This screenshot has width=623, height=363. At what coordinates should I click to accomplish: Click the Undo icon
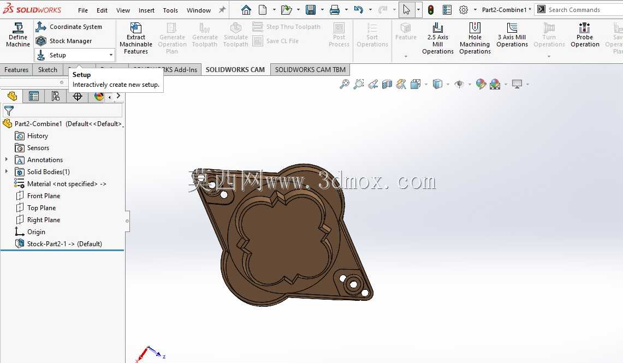click(x=358, y=10)
